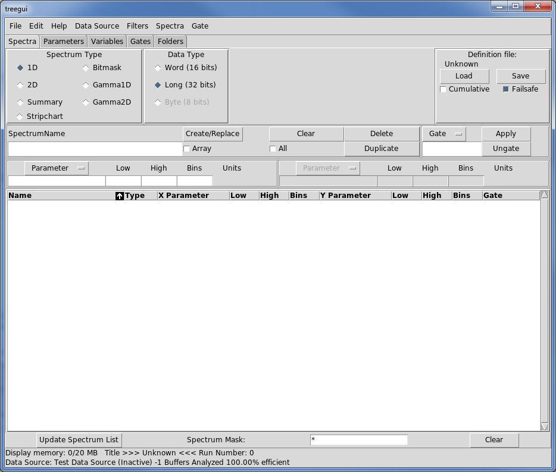Switch to the Spectra tab
Image resolution: width=556 pixels, height=472 pixels.
[x=23, y=42]
